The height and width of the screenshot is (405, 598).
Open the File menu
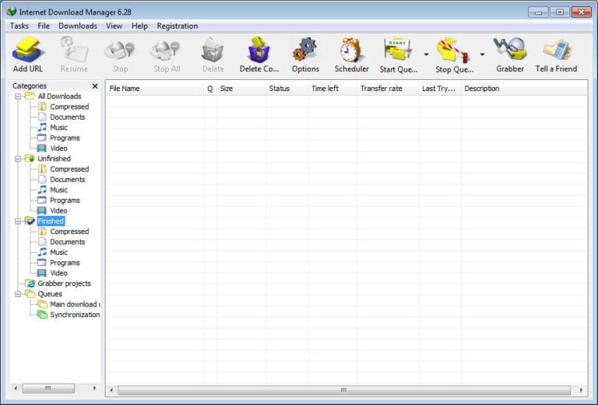click(x=44, y=26)
